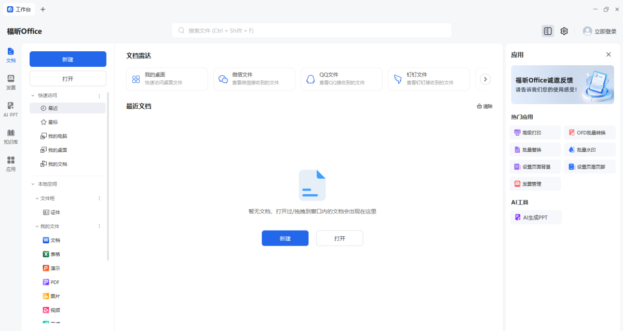
Task: Launch 高级打印 app
Action: click(x=535, y=133)
